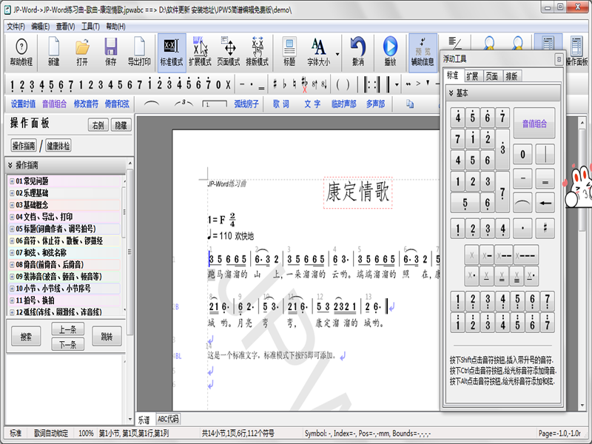Click the 标题 title icon
This screenshot has width=592, height=444.
(289, 52)
